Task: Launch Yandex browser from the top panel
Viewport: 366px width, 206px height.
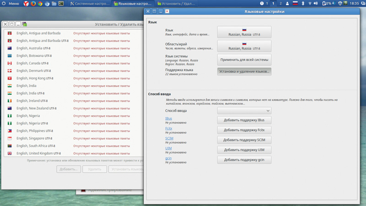Action: click(x=26, y=4)
